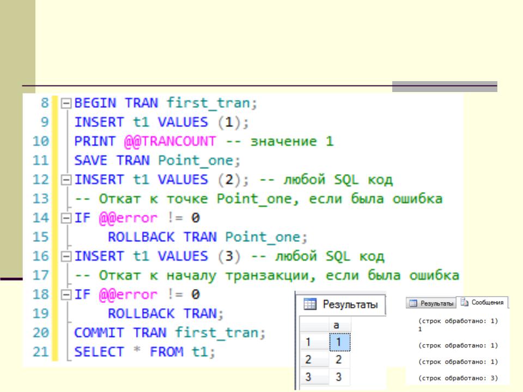Collapse the IF @@error block at line 18
The image size is (523, 392).
click(x=66, y=295)
